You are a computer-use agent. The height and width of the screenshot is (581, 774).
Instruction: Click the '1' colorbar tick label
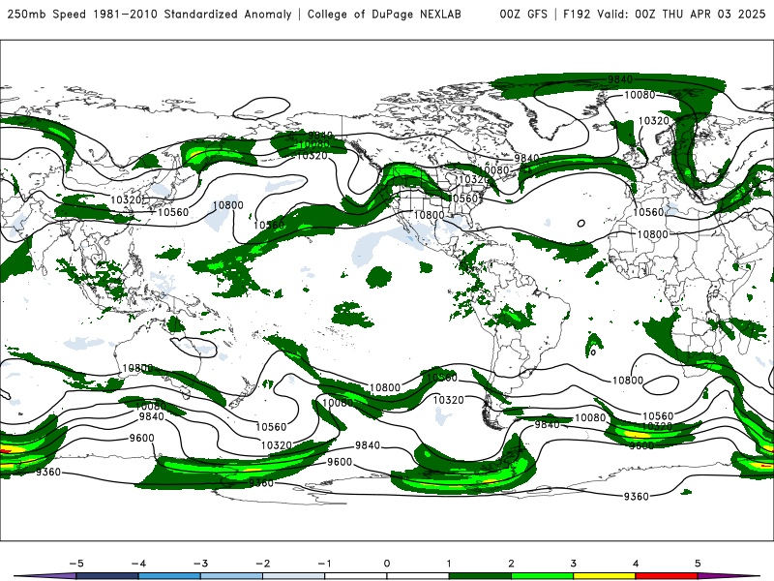(x=449, y=564)
